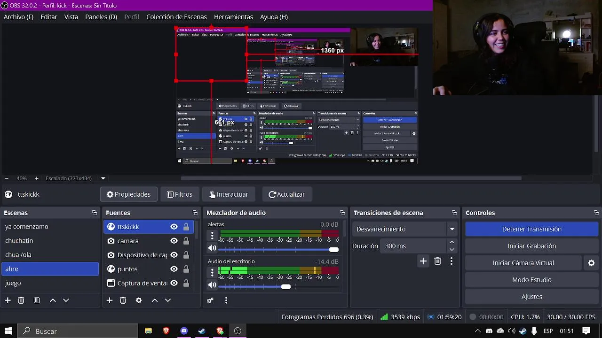The image size is (602, 338).
Task: Unlock the ttskickk source
Action: pyautogui.click(x=186, y=227)
